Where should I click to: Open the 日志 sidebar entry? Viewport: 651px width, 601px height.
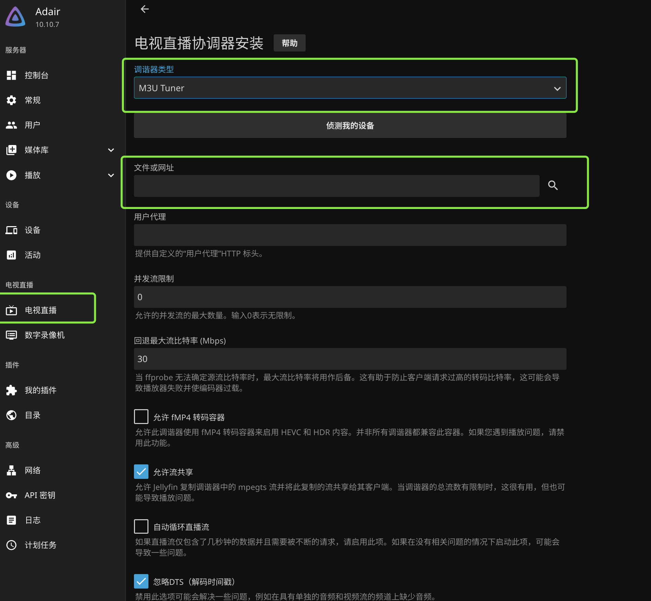click(x=32, y=520)
